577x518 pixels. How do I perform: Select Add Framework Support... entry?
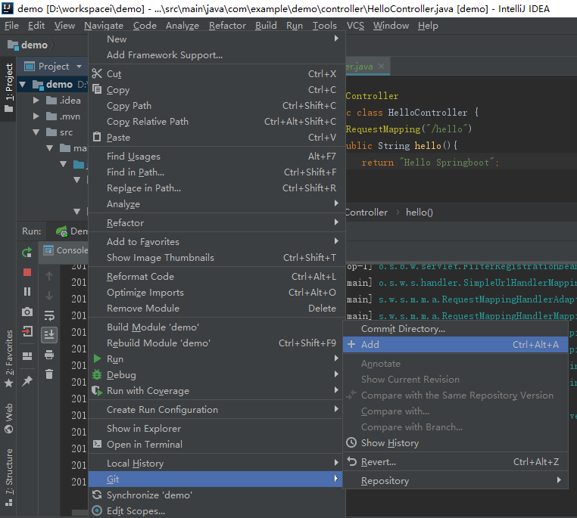[x=217, y=55]
